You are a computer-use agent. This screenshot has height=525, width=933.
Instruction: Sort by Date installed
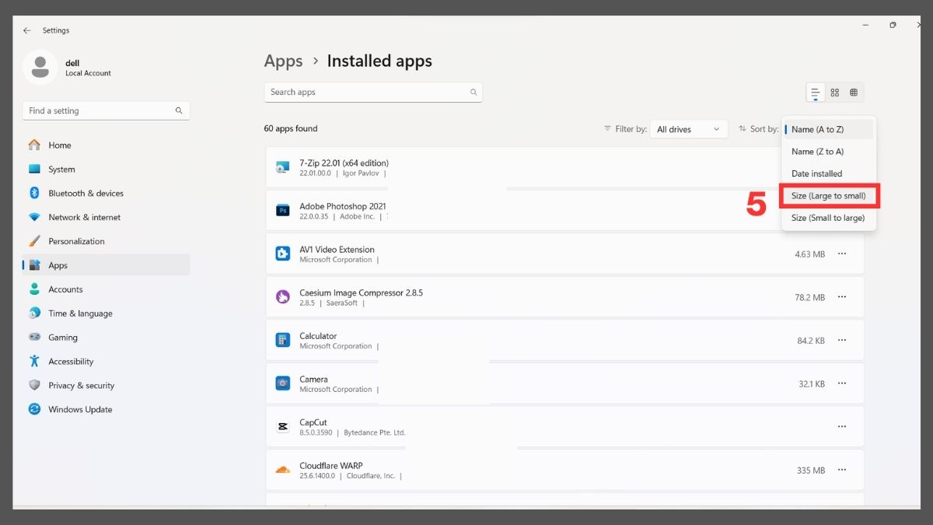point(829,173)
